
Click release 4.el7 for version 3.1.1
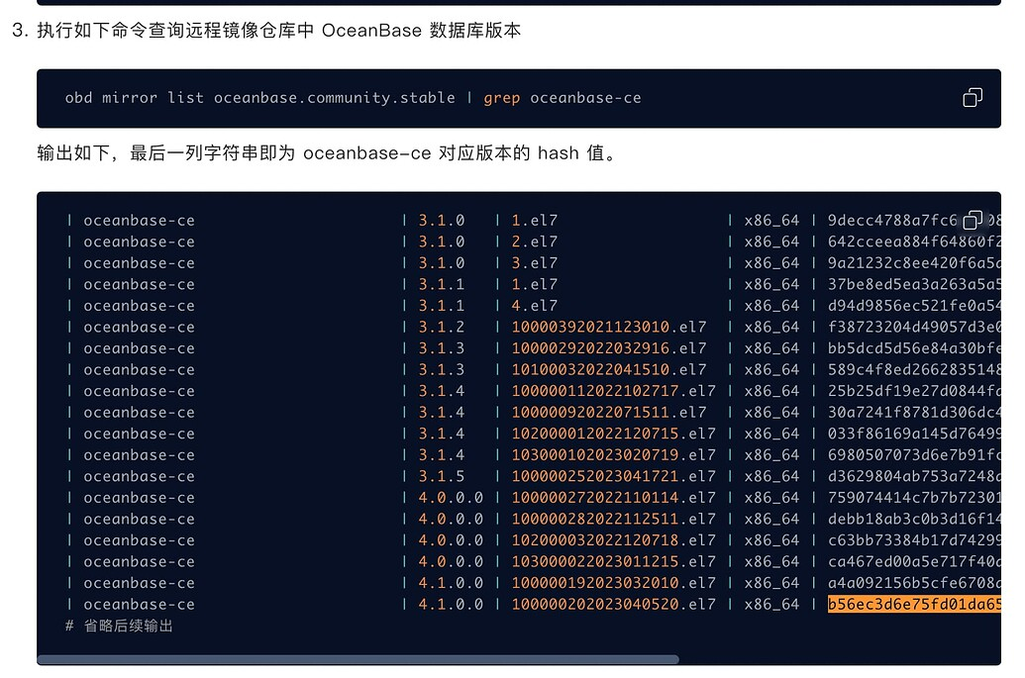534,306
